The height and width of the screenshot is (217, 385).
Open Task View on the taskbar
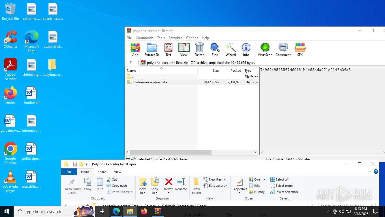(x=102, y=211)
